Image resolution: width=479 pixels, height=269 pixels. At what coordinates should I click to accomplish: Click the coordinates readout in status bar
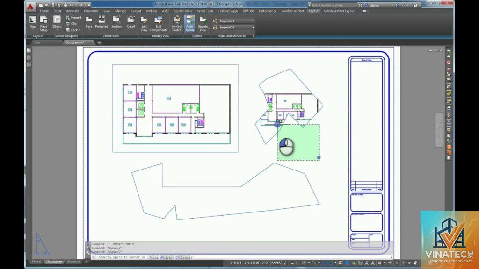[249, 262]
